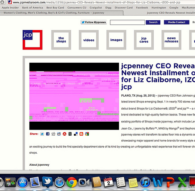Open Microsoft Excel from the Dock
This screenshot has height=191, width=195.
tap(182, 182)
